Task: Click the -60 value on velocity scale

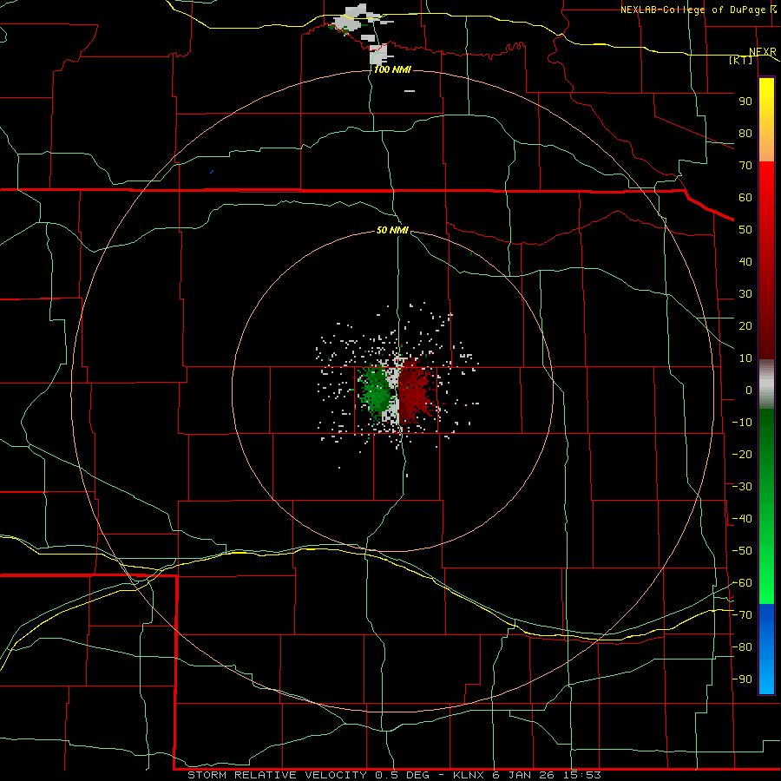Action: pyautogui.click(x=742, y=583)
